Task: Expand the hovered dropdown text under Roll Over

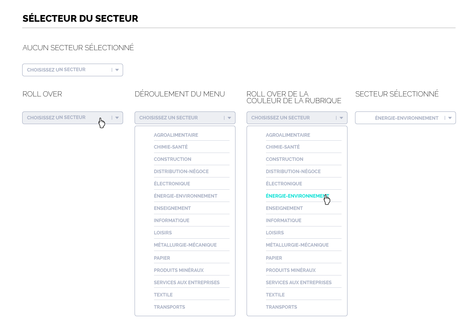Action: [56, 117]
